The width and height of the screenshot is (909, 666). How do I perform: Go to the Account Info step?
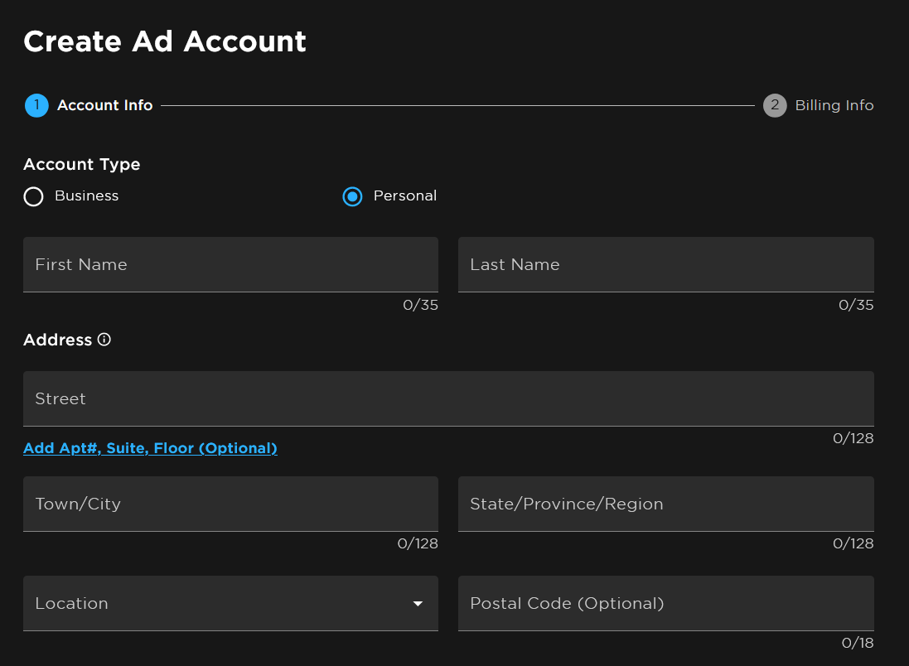[105, 105]
